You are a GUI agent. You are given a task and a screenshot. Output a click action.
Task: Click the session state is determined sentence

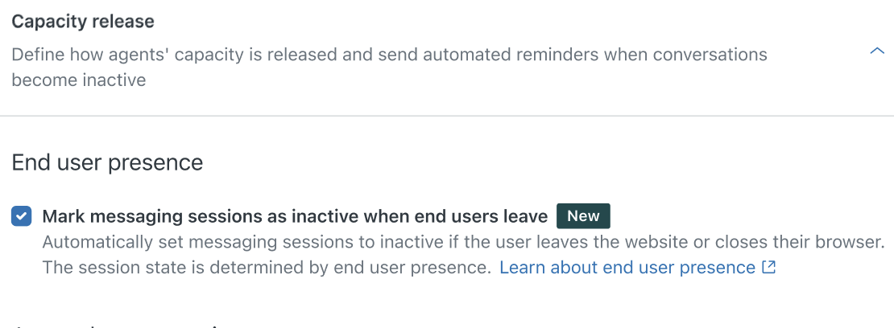click(266, 268)
